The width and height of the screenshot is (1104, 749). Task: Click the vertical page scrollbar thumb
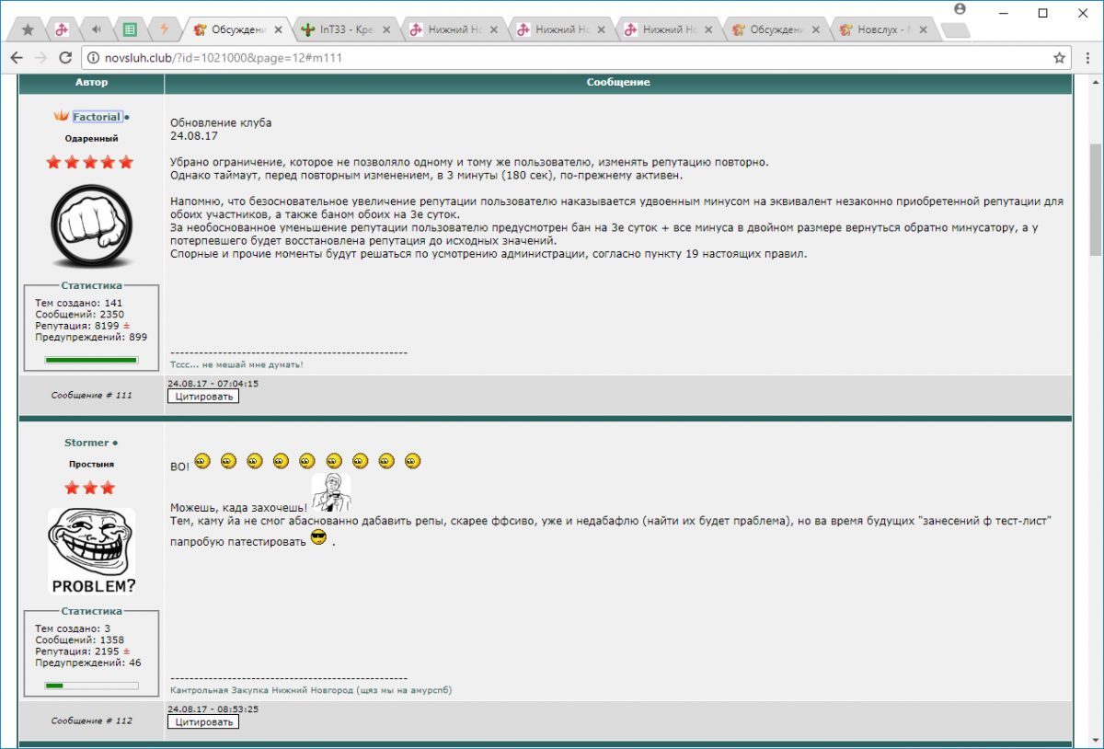pos(1095,198)
